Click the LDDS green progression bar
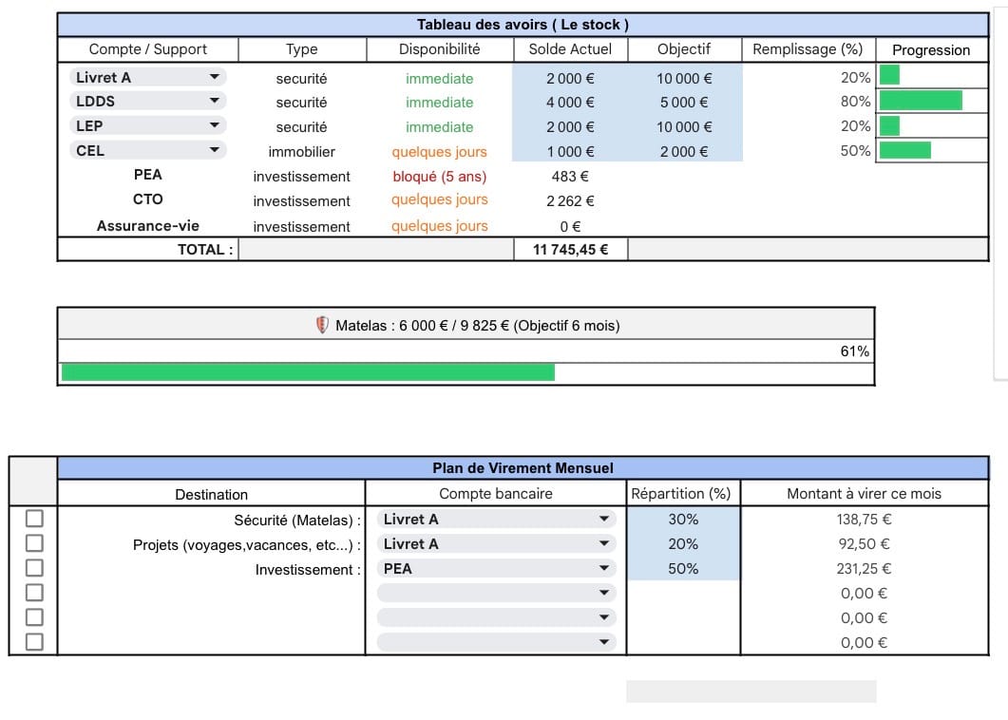 coord(921,101)
